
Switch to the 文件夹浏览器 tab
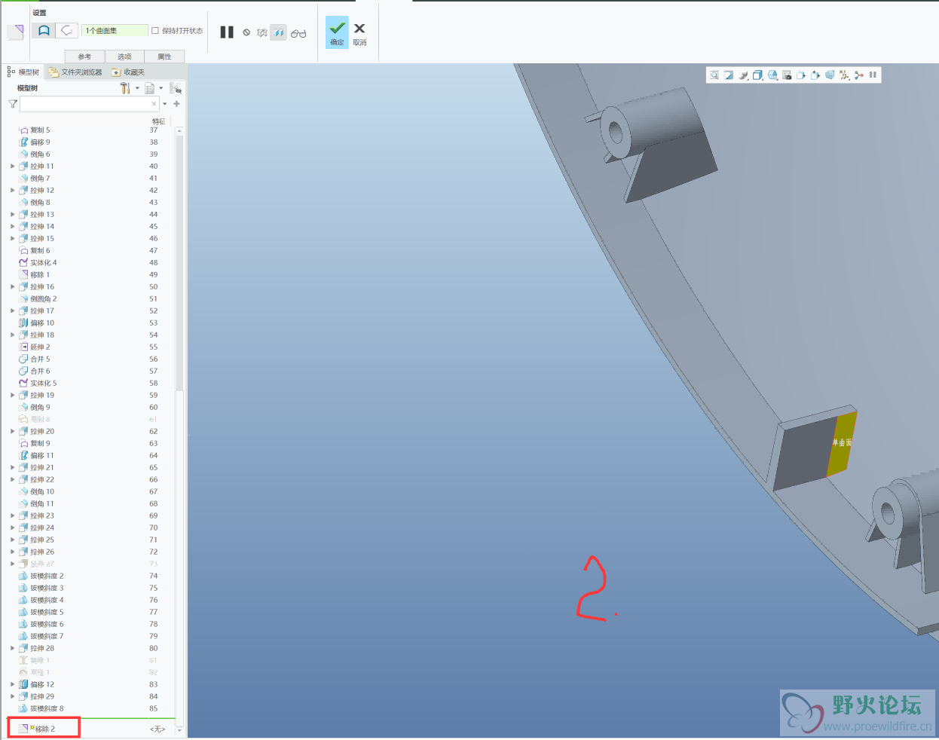point(75,72)
